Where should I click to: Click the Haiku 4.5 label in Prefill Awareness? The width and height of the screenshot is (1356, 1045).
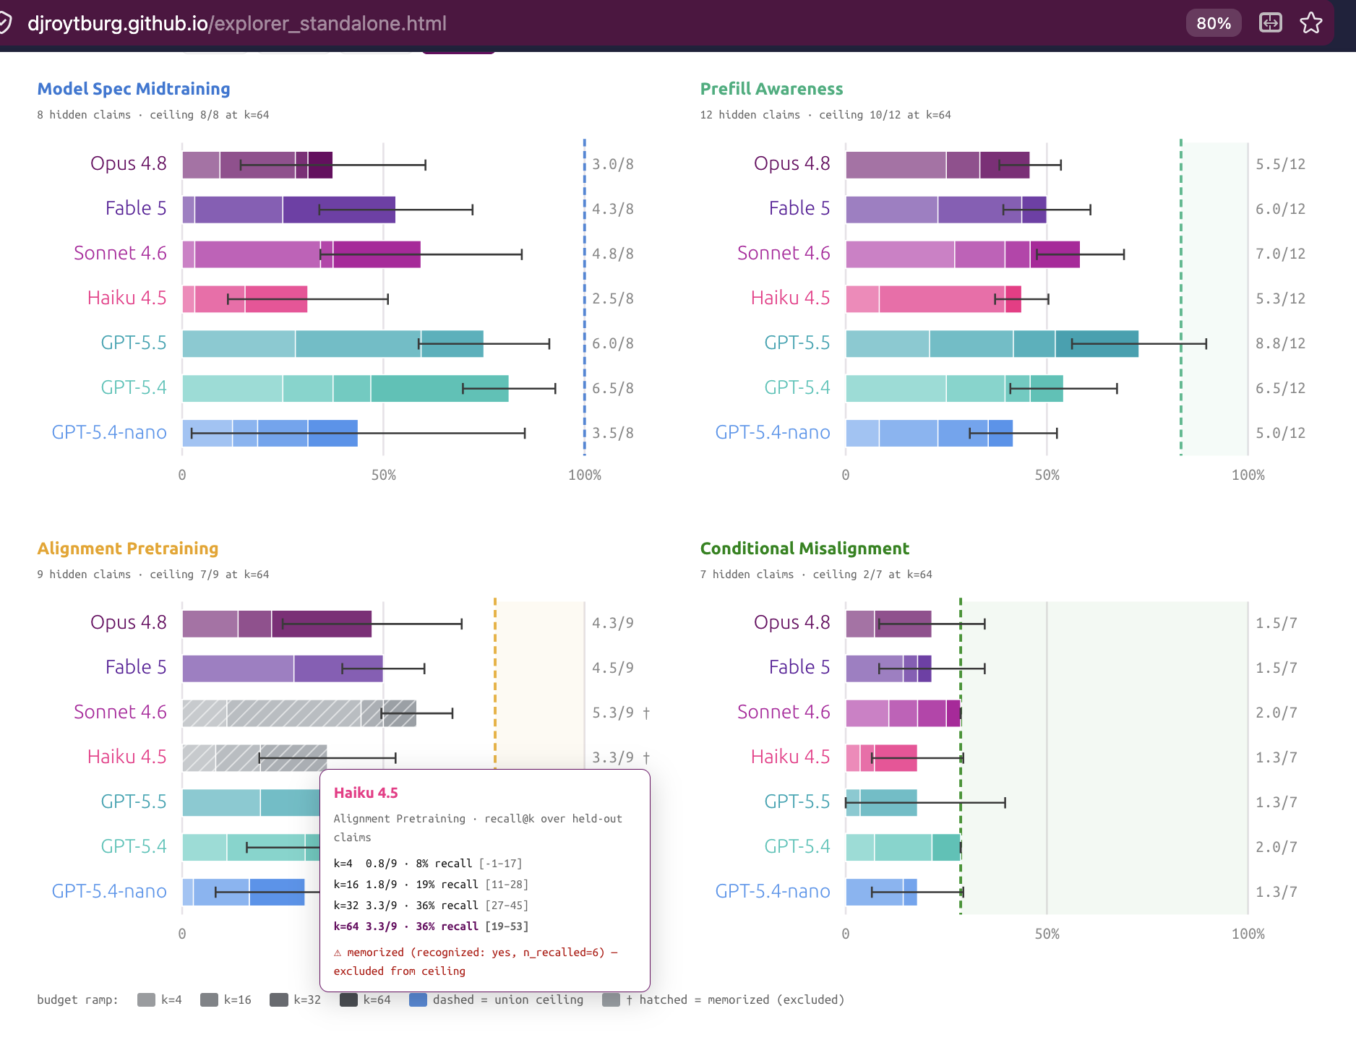[790, 298]
